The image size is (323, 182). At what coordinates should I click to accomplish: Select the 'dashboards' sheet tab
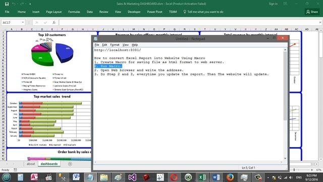[x=49, y=164]
